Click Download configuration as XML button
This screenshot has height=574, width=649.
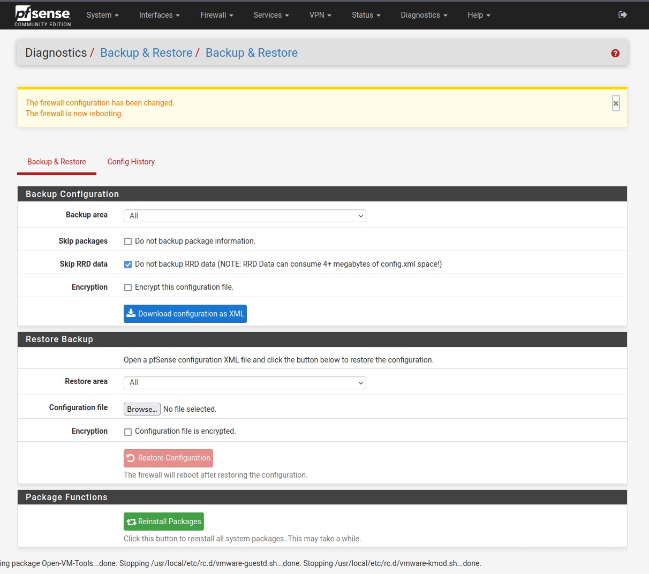click(185, 314)
